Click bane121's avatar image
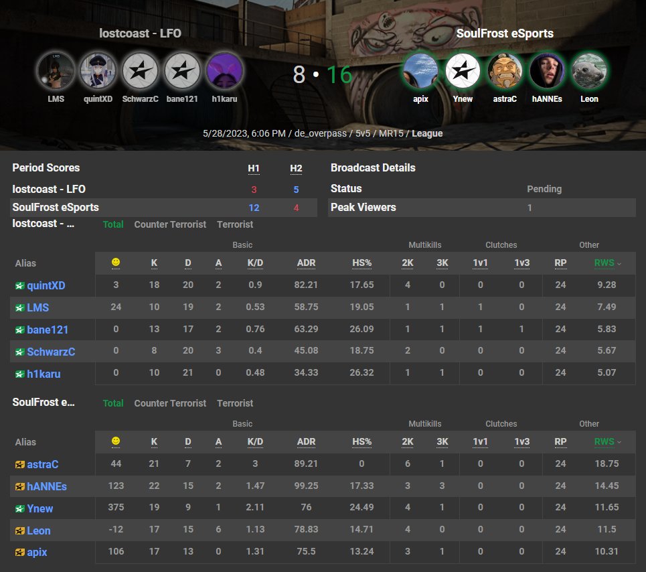The height and width of the screenshot is (572, 646). click(181, 70)
